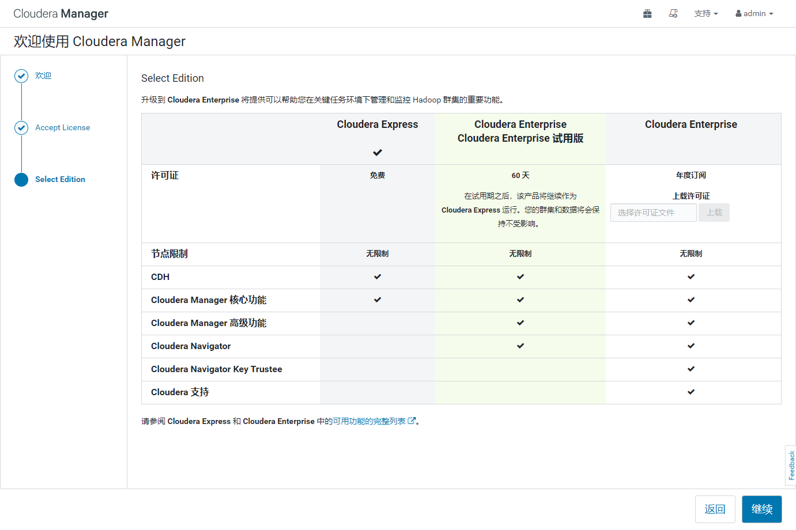Open the running commands monitor icon

(x=673, y=14)
